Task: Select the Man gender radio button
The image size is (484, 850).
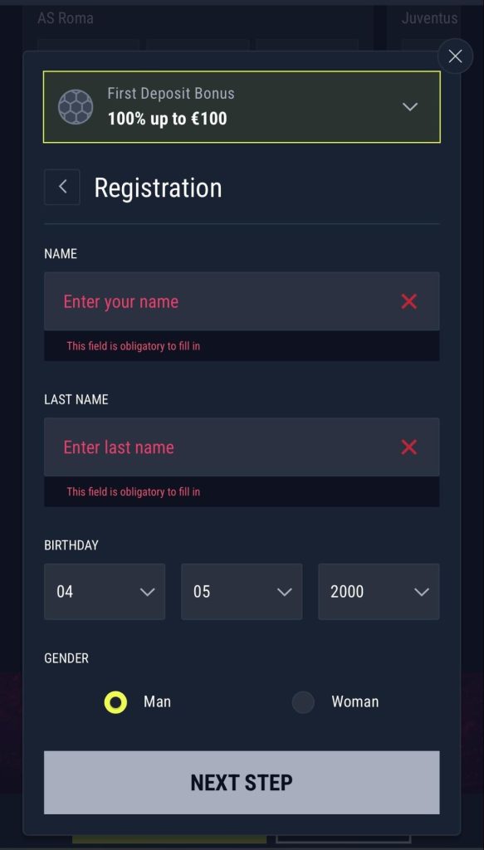Action: [x=115, y=702]
